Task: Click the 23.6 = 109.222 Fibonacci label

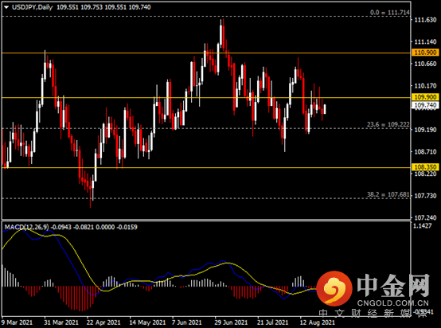Action: tap(388, 124)
